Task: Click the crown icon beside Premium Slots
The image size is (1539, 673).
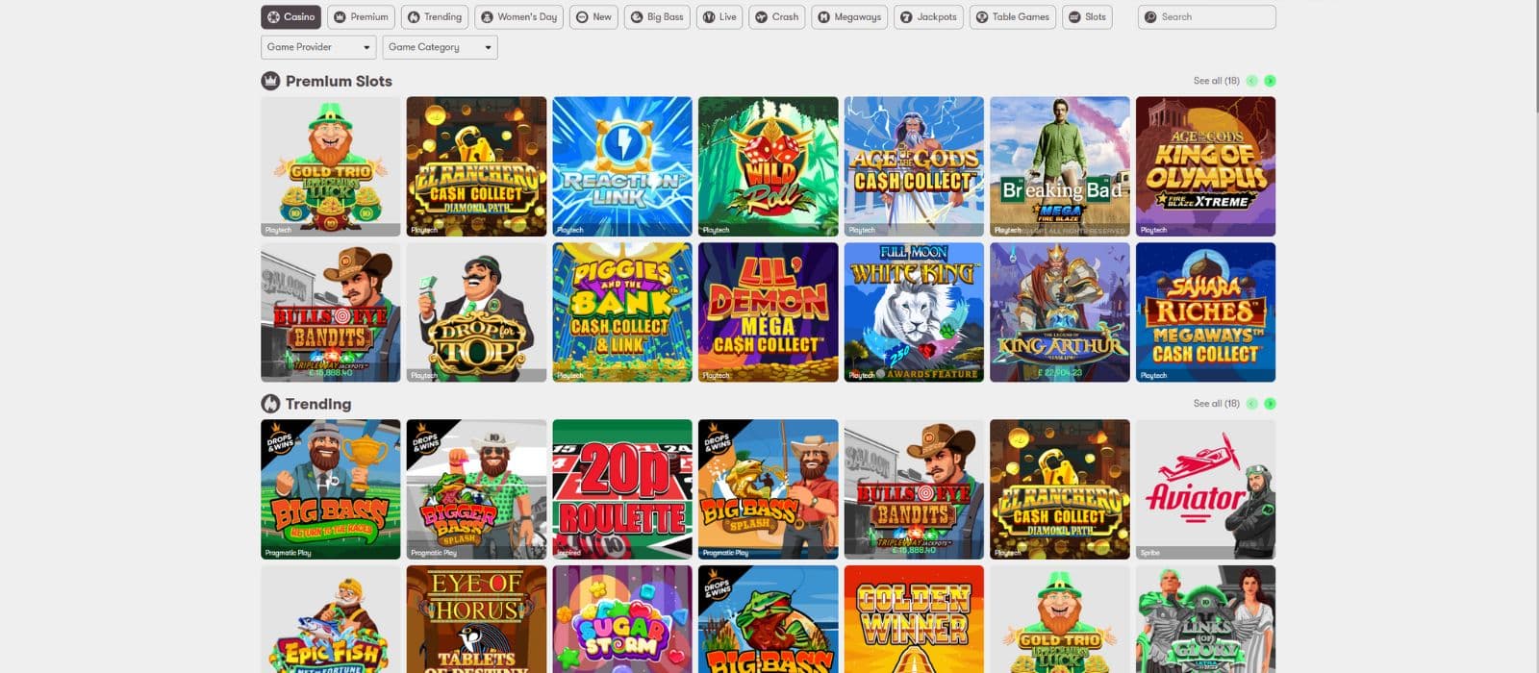Action: (x=270, y=81)
